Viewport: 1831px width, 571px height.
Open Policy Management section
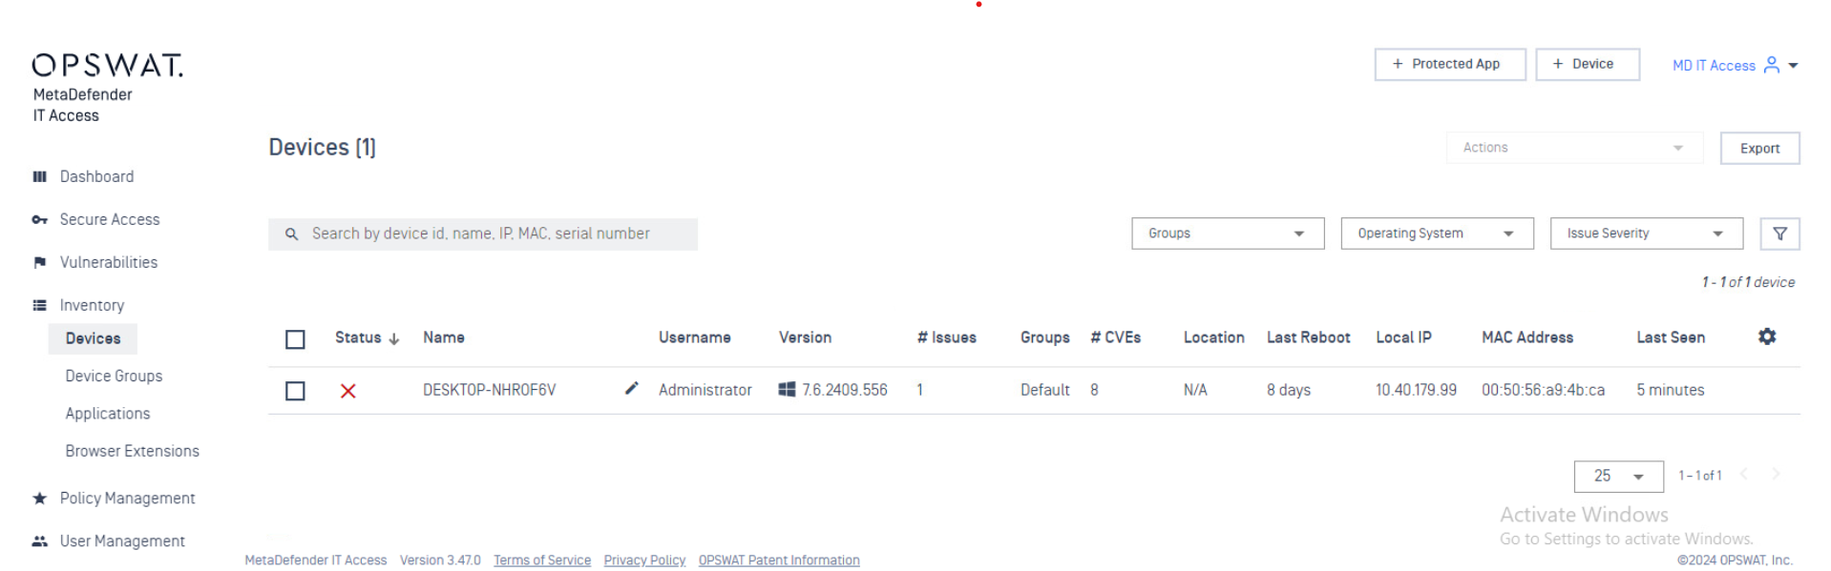pos(127,498)
